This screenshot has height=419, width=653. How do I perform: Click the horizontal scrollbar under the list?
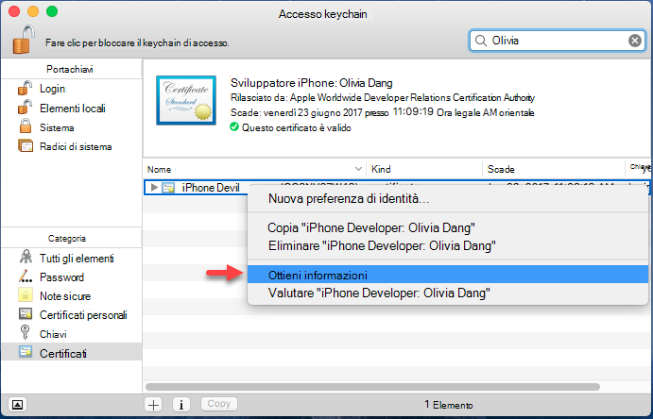click(372, 387)
